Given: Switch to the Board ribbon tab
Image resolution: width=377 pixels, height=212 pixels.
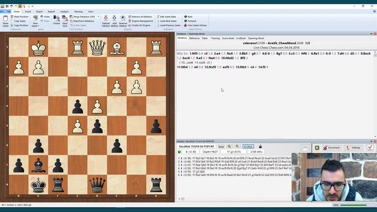Looking at the screenshot, I should 39,12.
